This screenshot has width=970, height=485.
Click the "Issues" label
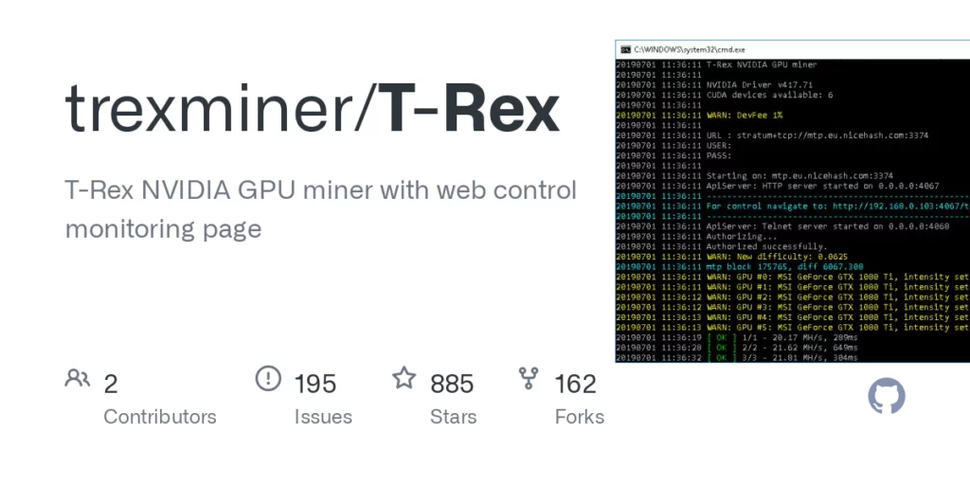tap(323, 417)
